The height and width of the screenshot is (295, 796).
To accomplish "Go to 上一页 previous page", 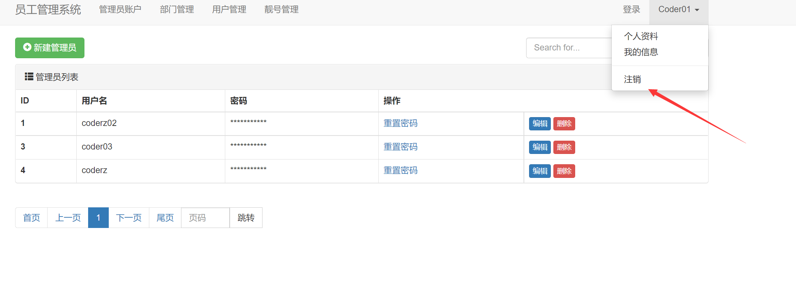I will pos(68,218).
